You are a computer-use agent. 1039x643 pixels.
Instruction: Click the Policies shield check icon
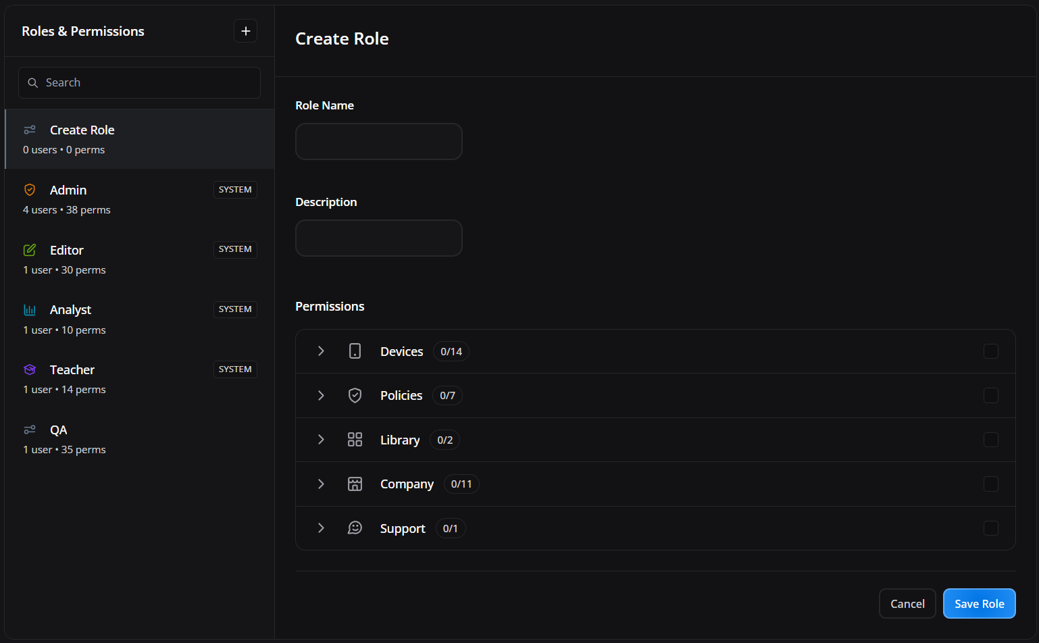pos(355,395)
